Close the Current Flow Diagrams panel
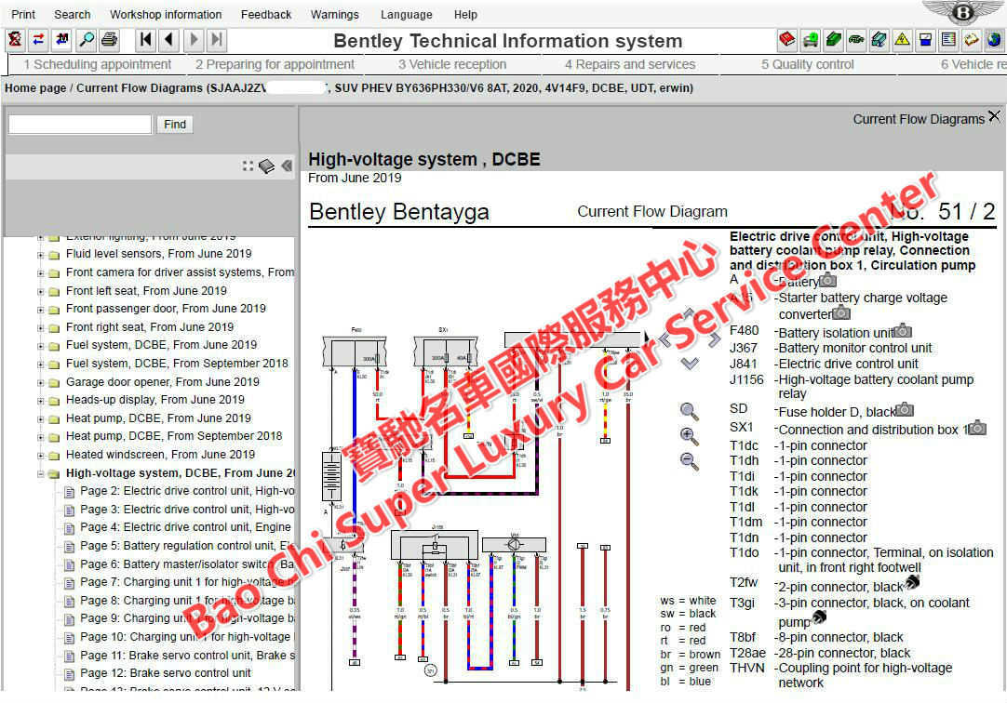The width and height of the screenshot is (1007, 703). 994,116
